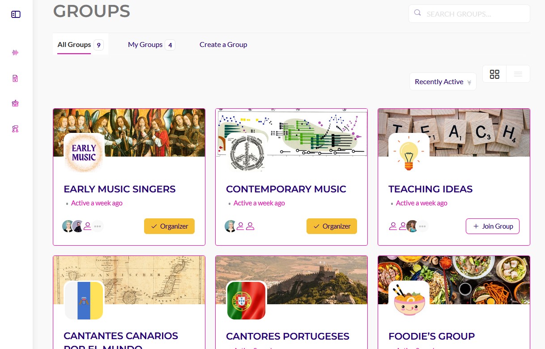Focus the Search Groups input field
This screenshot has width=545, height=349.
(469, 14)
